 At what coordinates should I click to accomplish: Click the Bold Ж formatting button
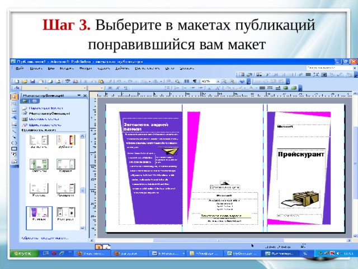[x=110, y=88]
